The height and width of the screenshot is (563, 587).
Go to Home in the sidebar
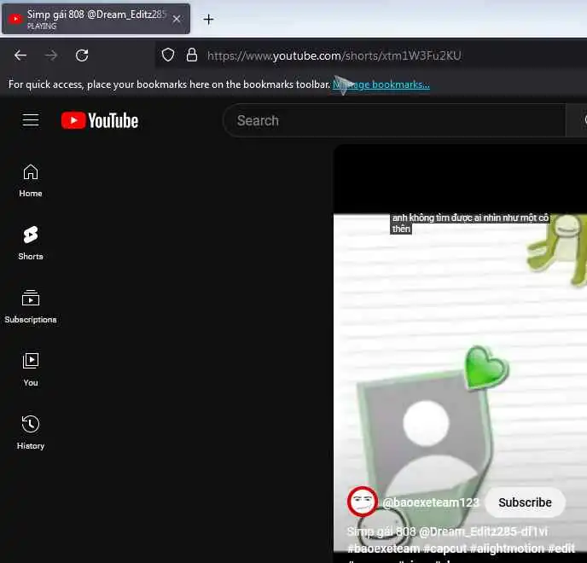click(31, 181)
